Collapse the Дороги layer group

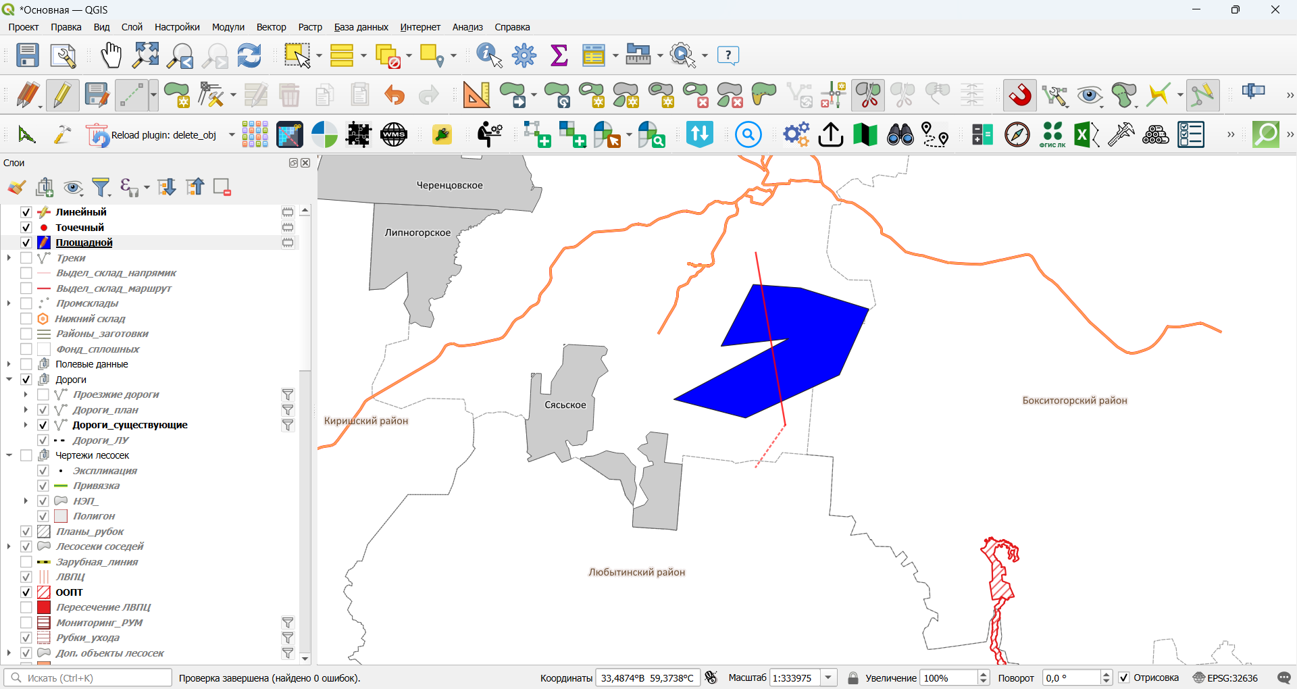tap(9, 380)
